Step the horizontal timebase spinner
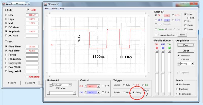This screenshot has height=105, width=203. [x=51, y=85]
